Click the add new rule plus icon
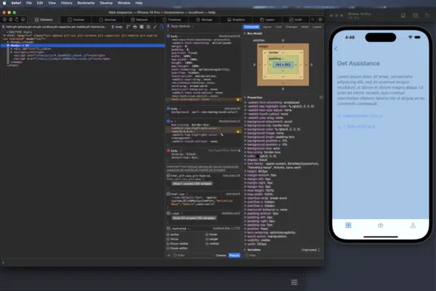The width and height of the screenshot is (436, 291). point(169,255)
